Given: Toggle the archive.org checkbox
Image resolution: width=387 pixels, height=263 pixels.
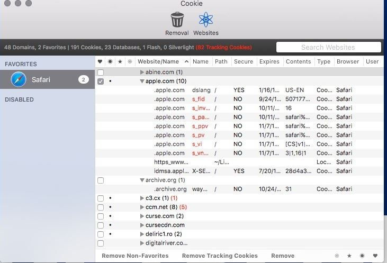Looking at the screenshot, I should point(101,180).
